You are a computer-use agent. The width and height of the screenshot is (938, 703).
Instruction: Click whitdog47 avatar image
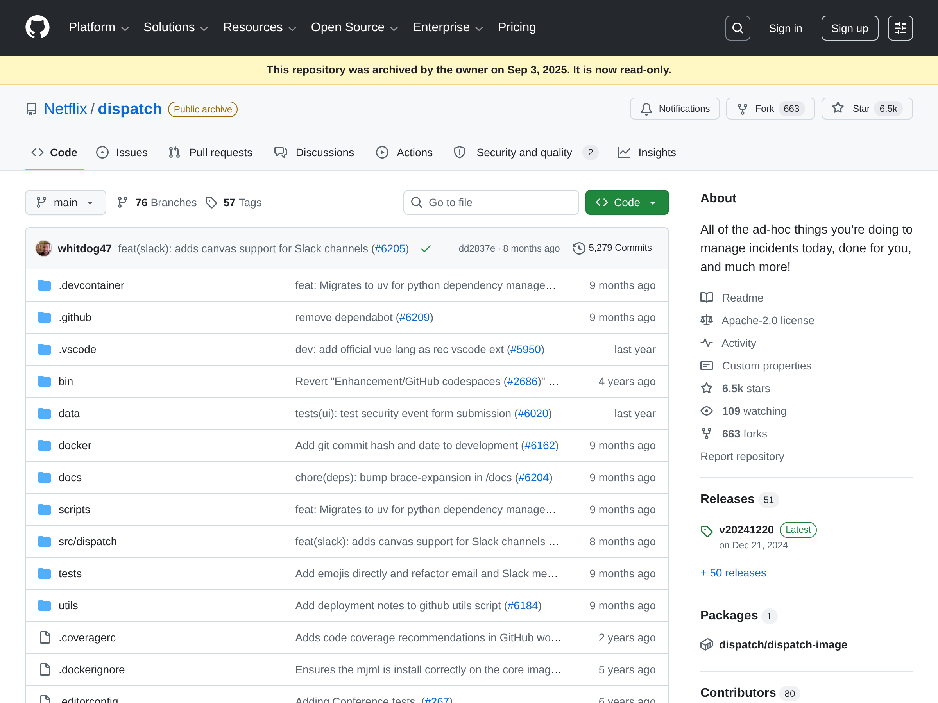pos(44,248)
